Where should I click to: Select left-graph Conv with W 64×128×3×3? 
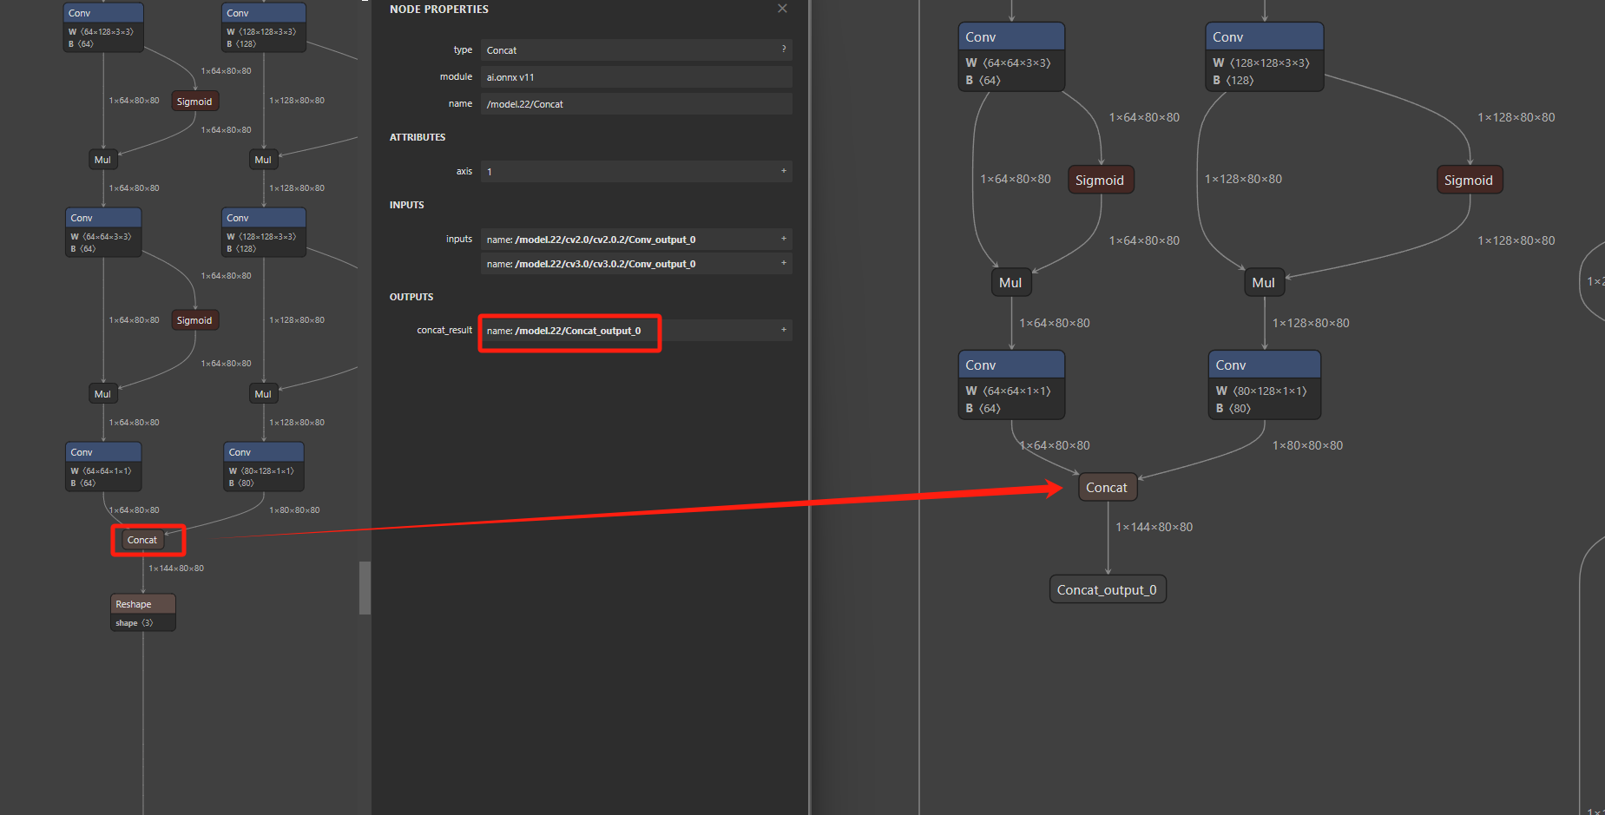click(x=103, y=27)
